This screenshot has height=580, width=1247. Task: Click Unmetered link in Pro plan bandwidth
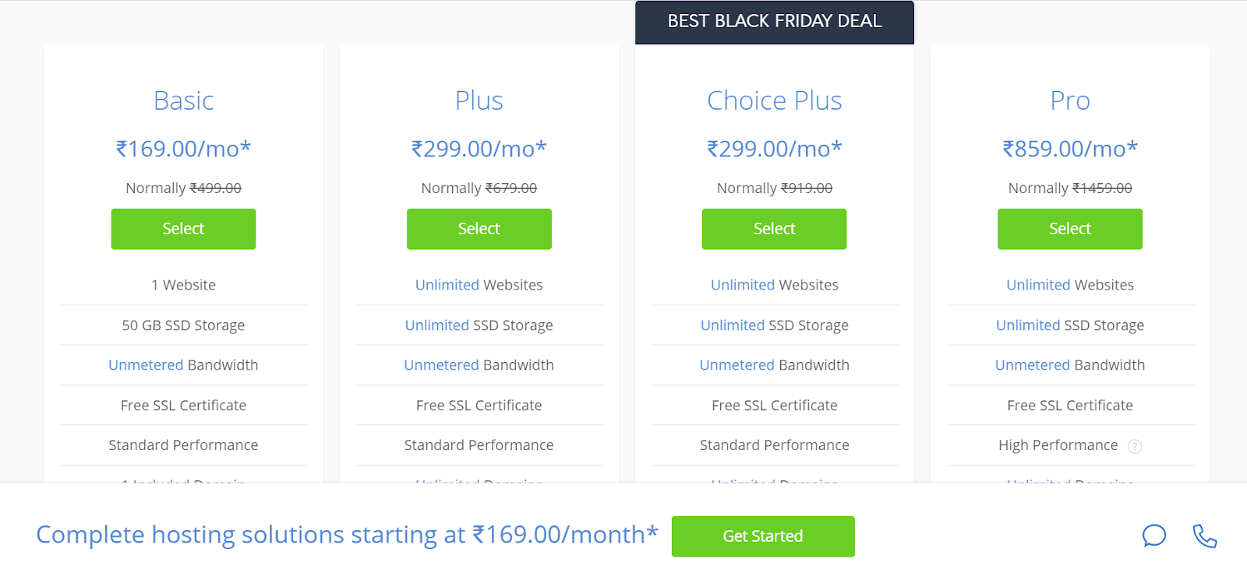click(1032, 365)
